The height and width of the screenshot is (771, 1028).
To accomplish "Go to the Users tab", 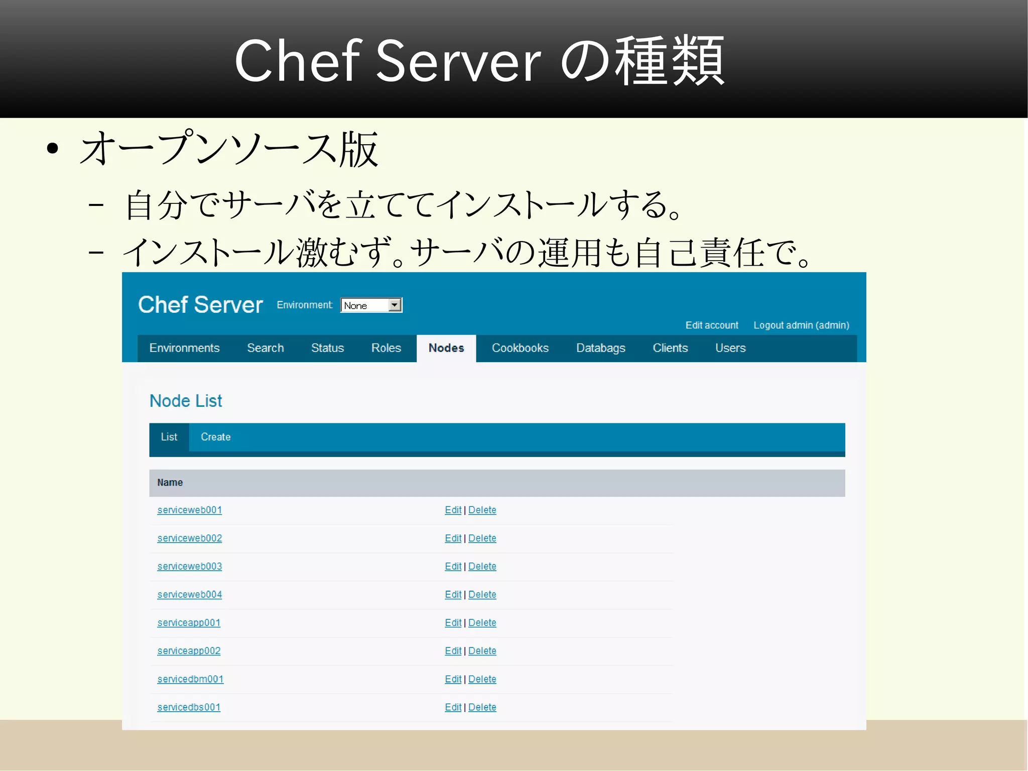I will [x=730, y=348].
